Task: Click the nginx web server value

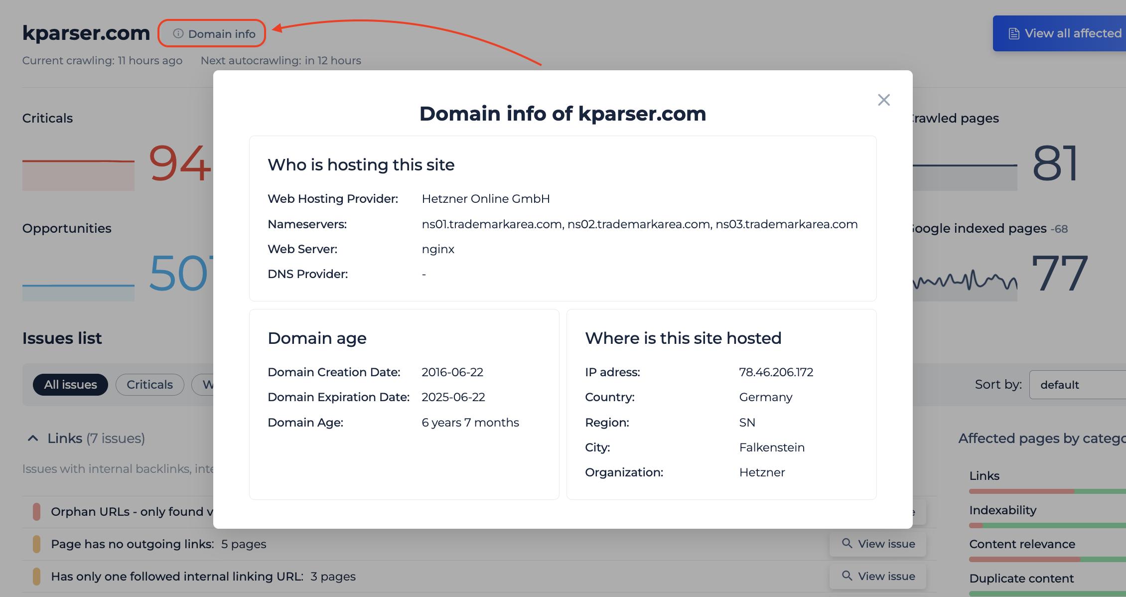Action: [438, 249]
